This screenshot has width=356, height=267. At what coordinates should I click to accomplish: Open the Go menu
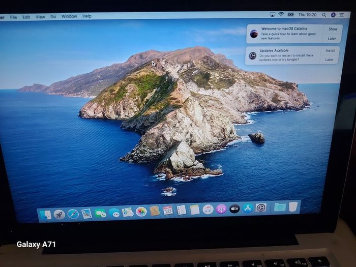coord(53,17)
